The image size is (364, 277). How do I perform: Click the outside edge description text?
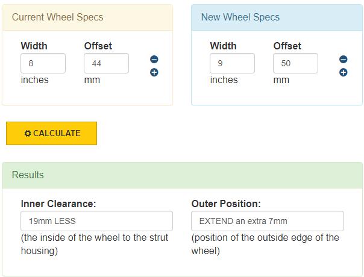click(x=265, y=244)
